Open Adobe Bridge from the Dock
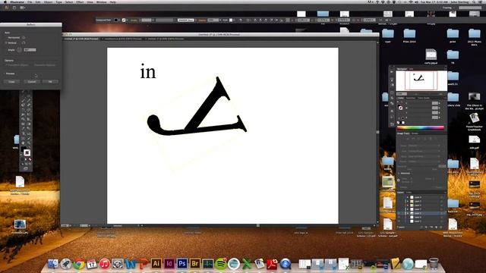The height and width of the screenshot is (273, 486). pyautogui.click(x=195, y=264)
